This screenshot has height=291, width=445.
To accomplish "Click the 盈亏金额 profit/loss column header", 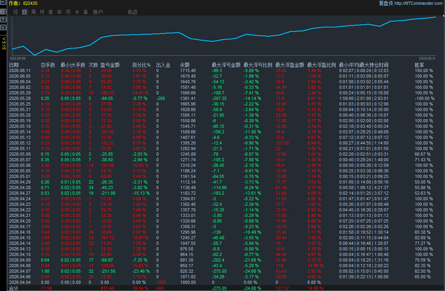I will 110,65.
